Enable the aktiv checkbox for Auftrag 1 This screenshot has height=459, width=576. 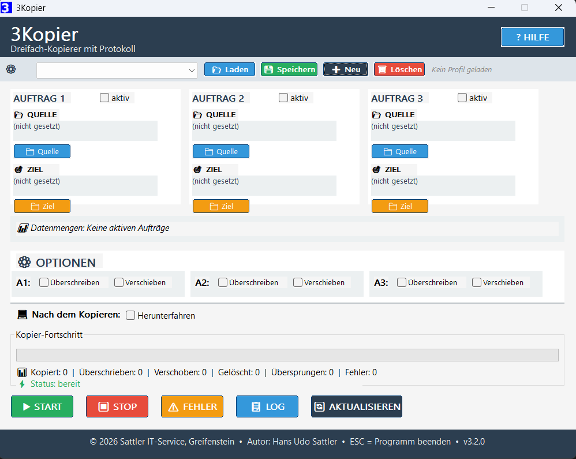pyautogui.click(x=104, y=98)
